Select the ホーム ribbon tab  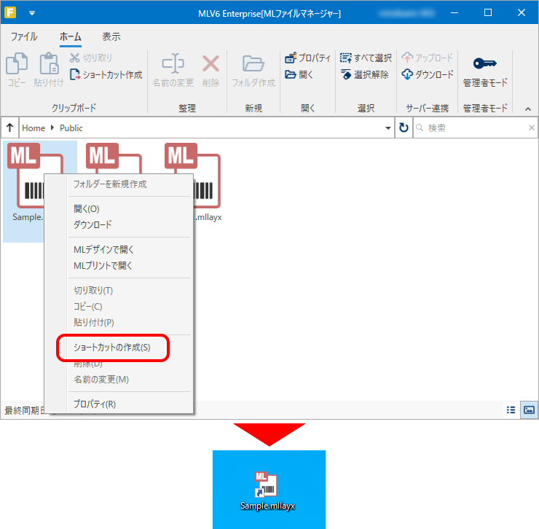pos(71,36)
